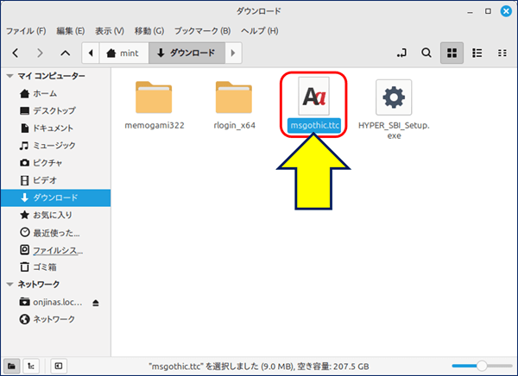Open the 移動 (G) menu

pyautogui.click(x=149, y=31)
